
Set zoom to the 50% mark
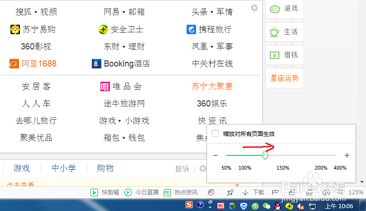226,168
